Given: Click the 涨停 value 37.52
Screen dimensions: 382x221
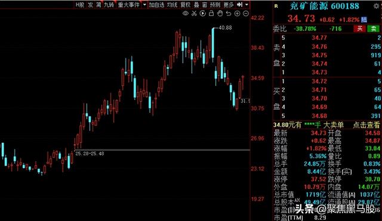Looking at the screenshot, I should 318,179.
